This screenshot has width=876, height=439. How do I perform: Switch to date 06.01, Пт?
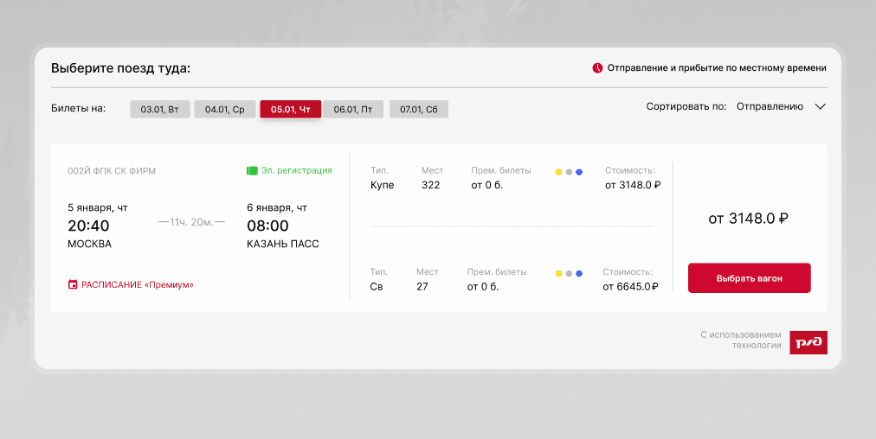[353, 110]
